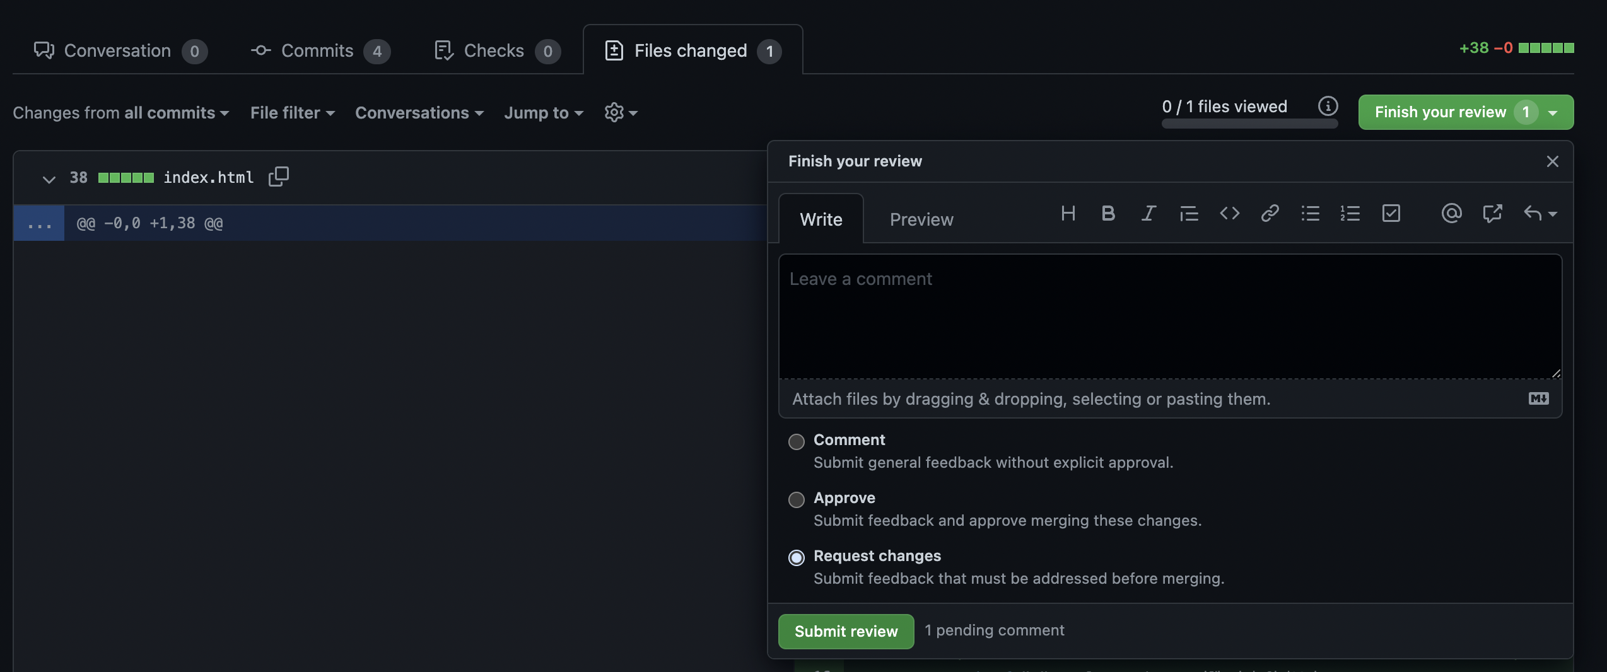Select the Approve review option

tap(797, 500)
